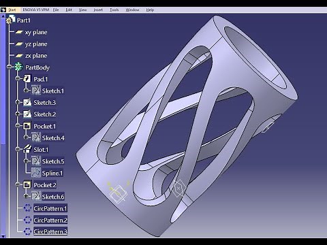
Task: Click the Sketch.4 icon under Pocket.1
Action: coord(36,137)
